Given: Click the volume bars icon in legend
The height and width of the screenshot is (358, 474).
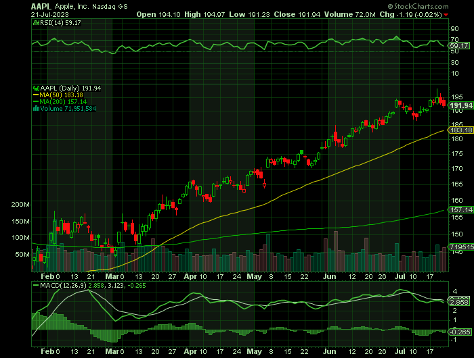Looking at the screenshot, I should pos(36,109).
